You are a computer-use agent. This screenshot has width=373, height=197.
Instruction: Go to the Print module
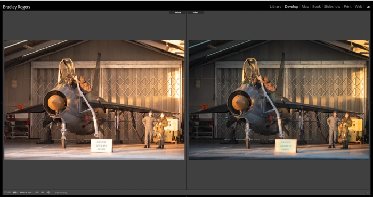pos(347,7)
